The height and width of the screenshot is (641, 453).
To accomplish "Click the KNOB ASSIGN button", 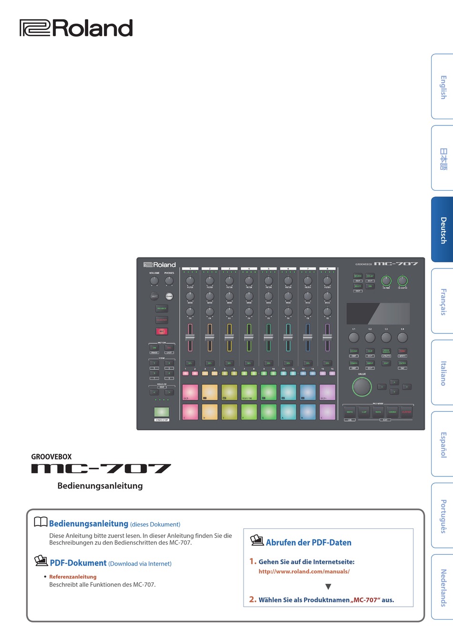I will (x=386, y=351).
